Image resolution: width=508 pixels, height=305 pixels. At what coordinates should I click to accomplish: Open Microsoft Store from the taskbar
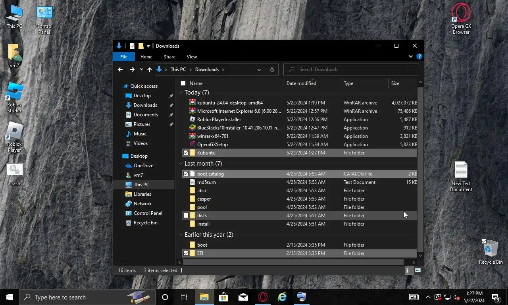[x=224, y=297]
